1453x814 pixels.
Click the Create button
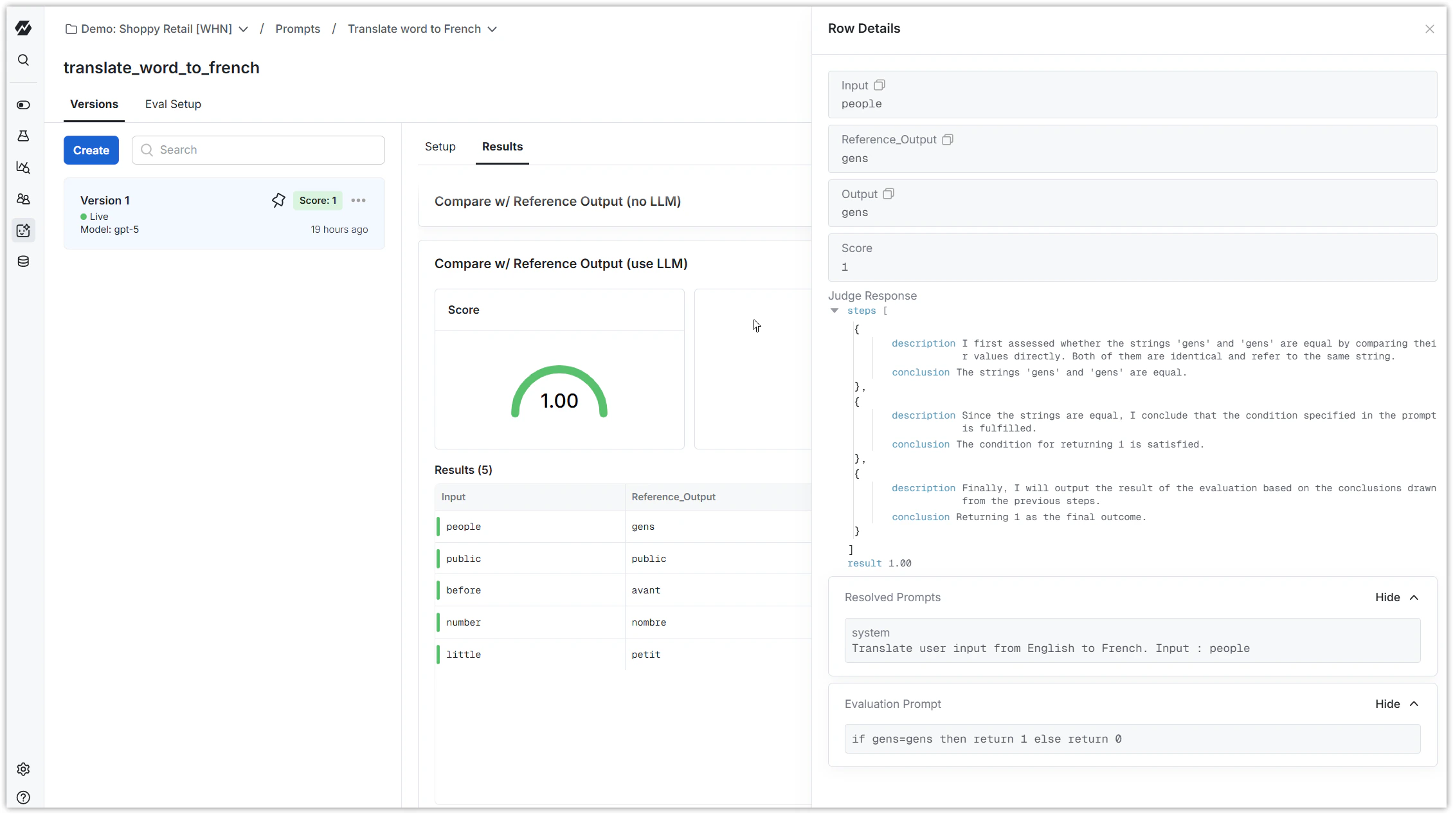pos(91,150)
